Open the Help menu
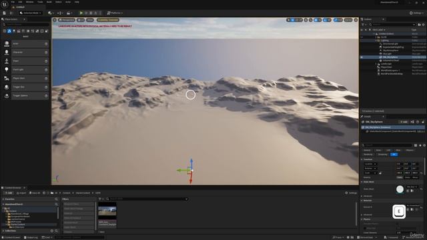The height and width of the screenshot is (240, 427). pyautogui.click(x=77, y=2)
